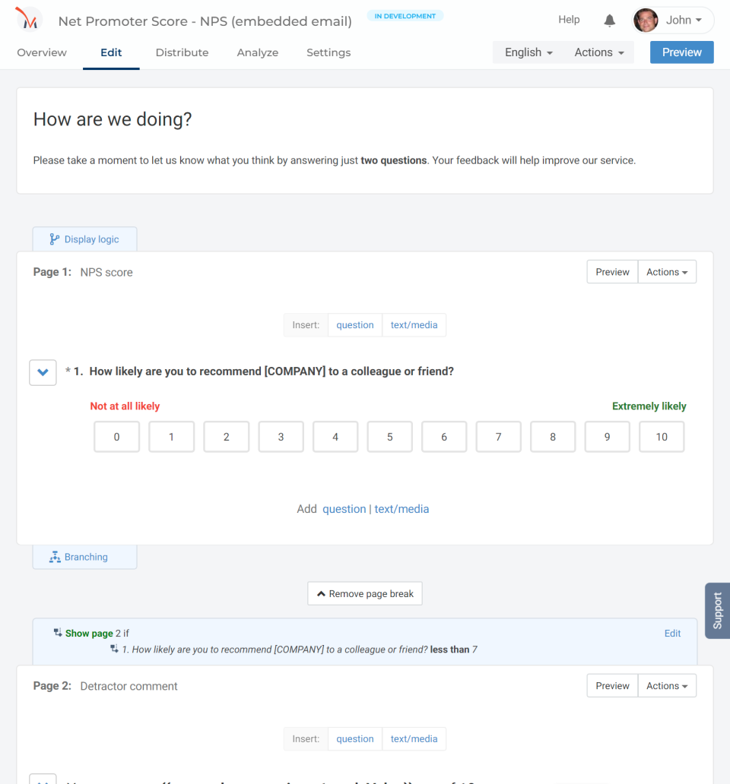Viewport: 730px width, 784px height.
Task: Expand question 1 options via the chevron
Action: click(x=43, y=372)
